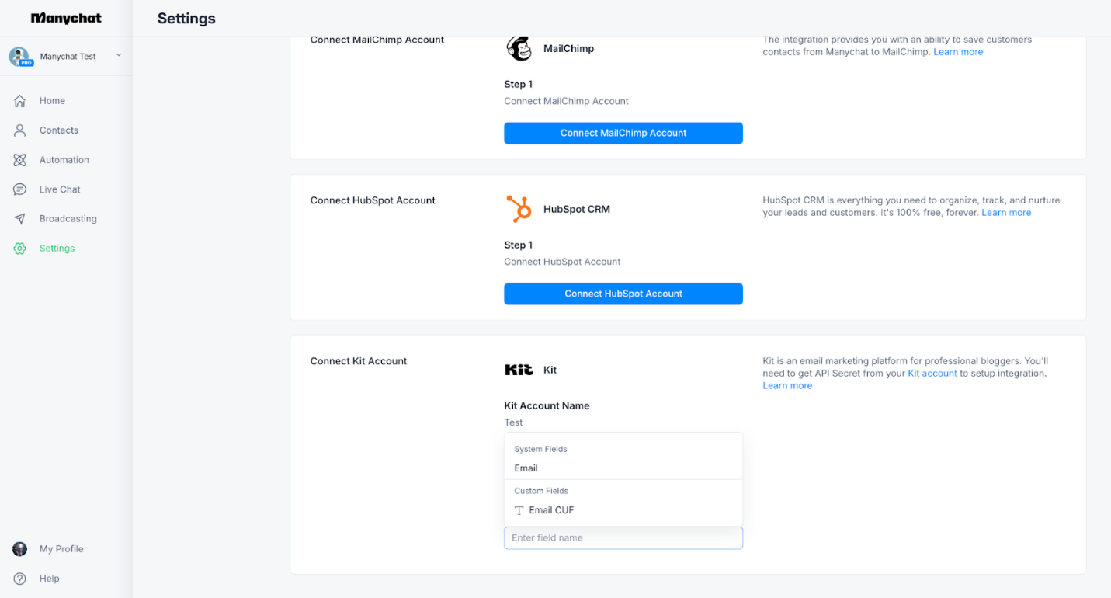Open MailChimp Learn more link
This screenshot has width=1111, height=598.
pos(958,52)
